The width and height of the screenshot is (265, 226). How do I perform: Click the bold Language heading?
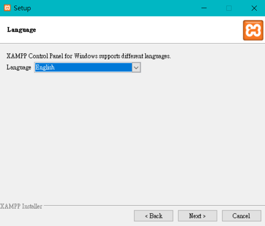pyautogui.click(x=21, y=30)
